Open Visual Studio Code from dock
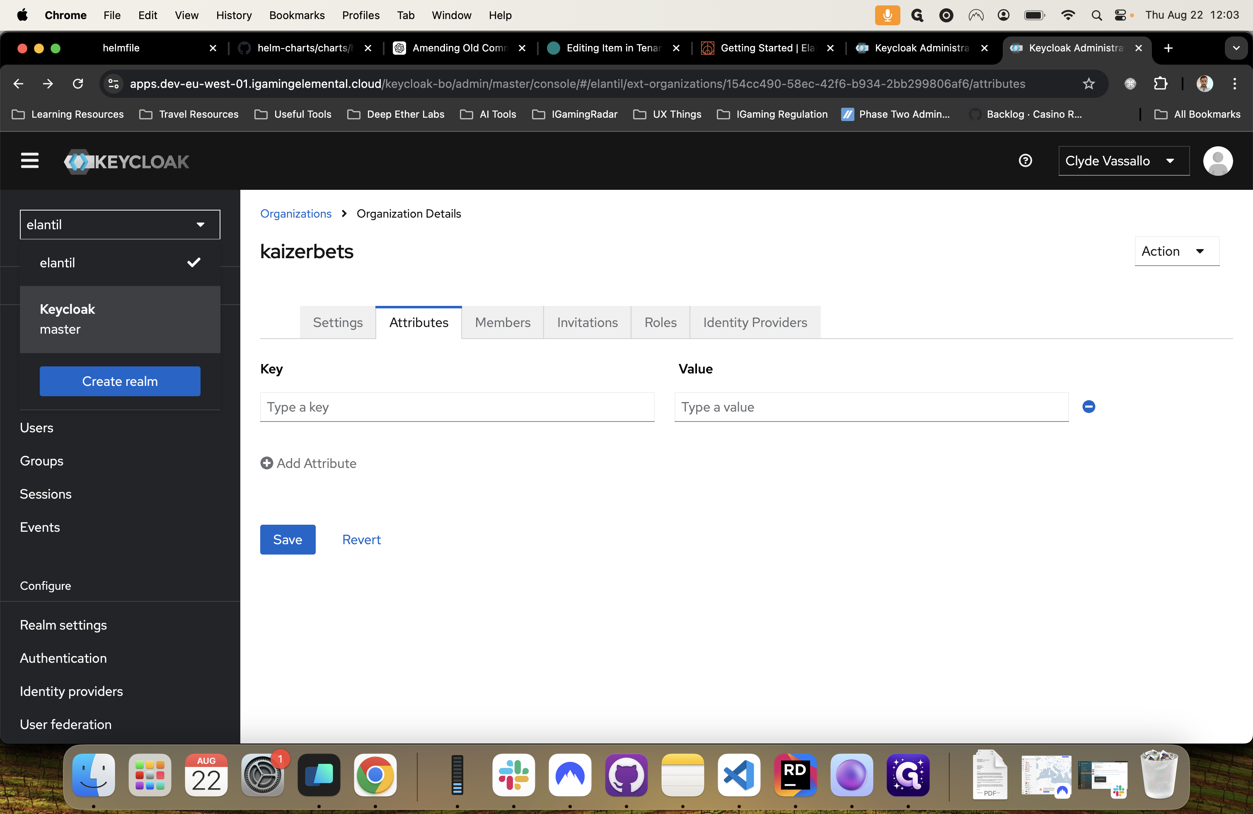This screenshot has height=814, width=1253. coord(739,775)
